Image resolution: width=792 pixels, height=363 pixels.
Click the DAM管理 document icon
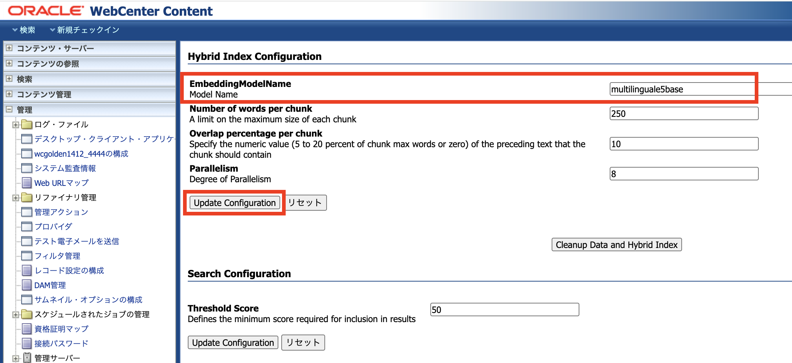[x=27, y=285]
